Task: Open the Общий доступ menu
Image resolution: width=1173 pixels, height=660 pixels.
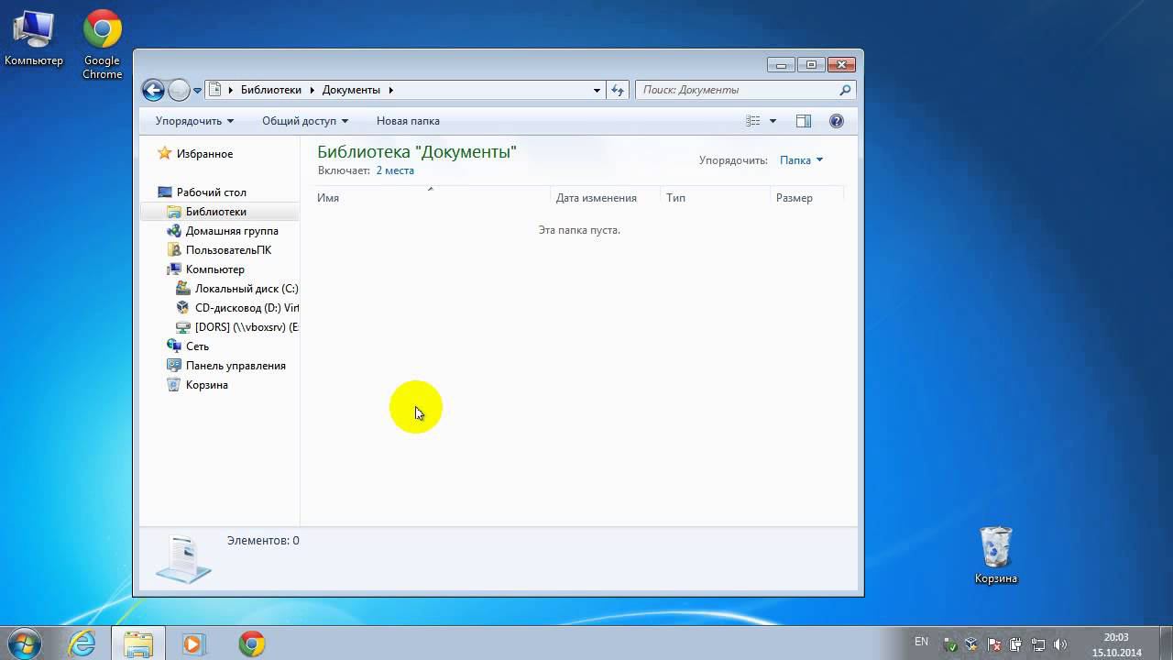Action: 305,121
